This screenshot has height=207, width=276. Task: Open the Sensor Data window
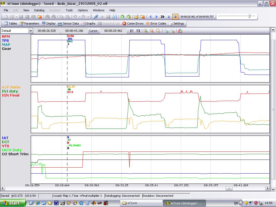(68, 23)
